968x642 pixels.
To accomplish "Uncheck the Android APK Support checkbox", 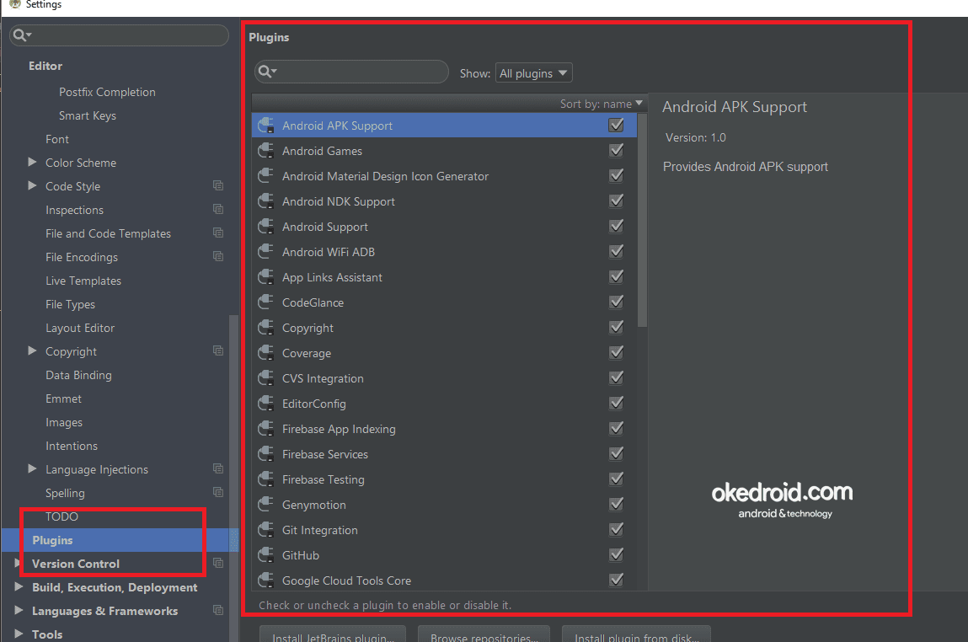I will (616, 125).
